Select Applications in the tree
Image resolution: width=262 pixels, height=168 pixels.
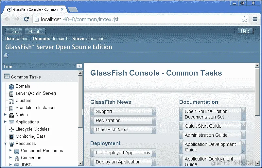tap(27, 122)
